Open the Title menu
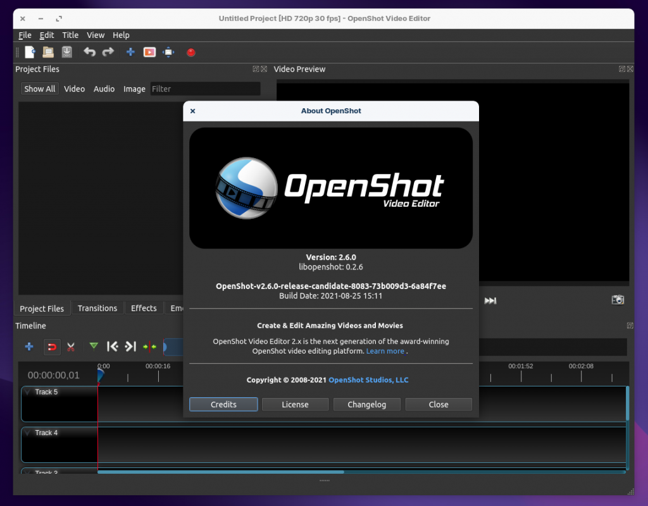The width and height of the screenshot is (648, 506). pos(70,35)
